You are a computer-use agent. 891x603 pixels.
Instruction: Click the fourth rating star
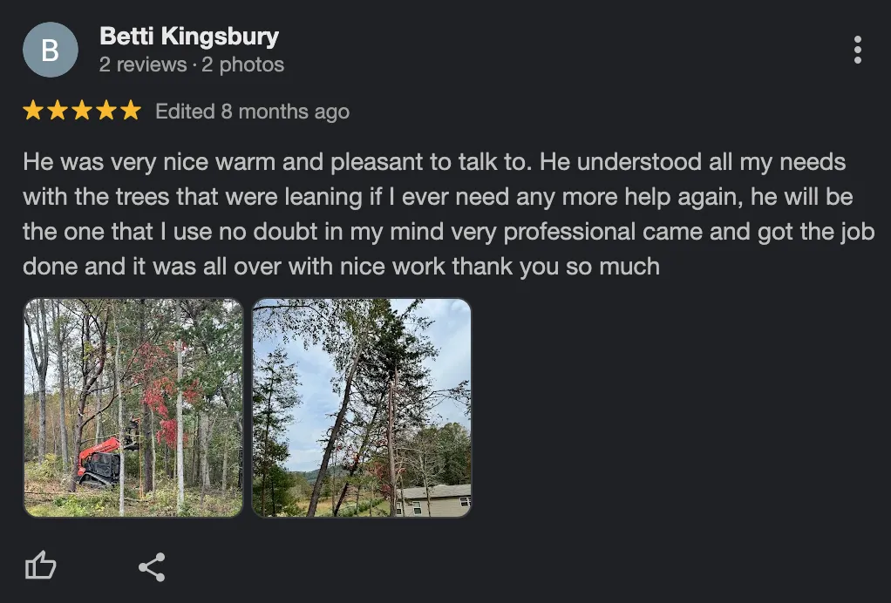tap(107, 111)
